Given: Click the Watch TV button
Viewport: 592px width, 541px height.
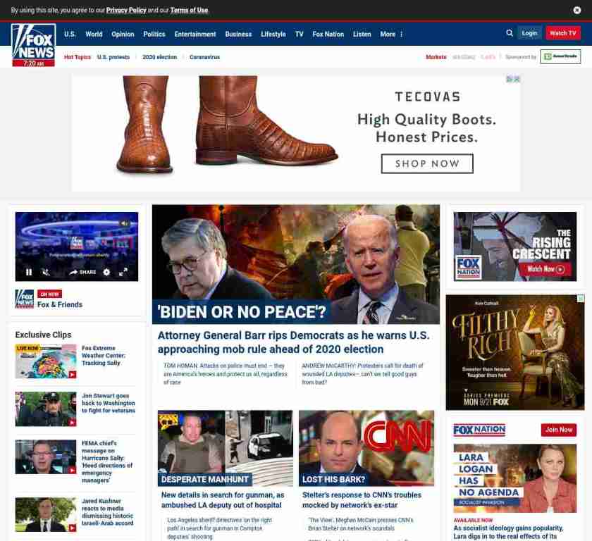Looking at the screenshot, I should point(562,33).
